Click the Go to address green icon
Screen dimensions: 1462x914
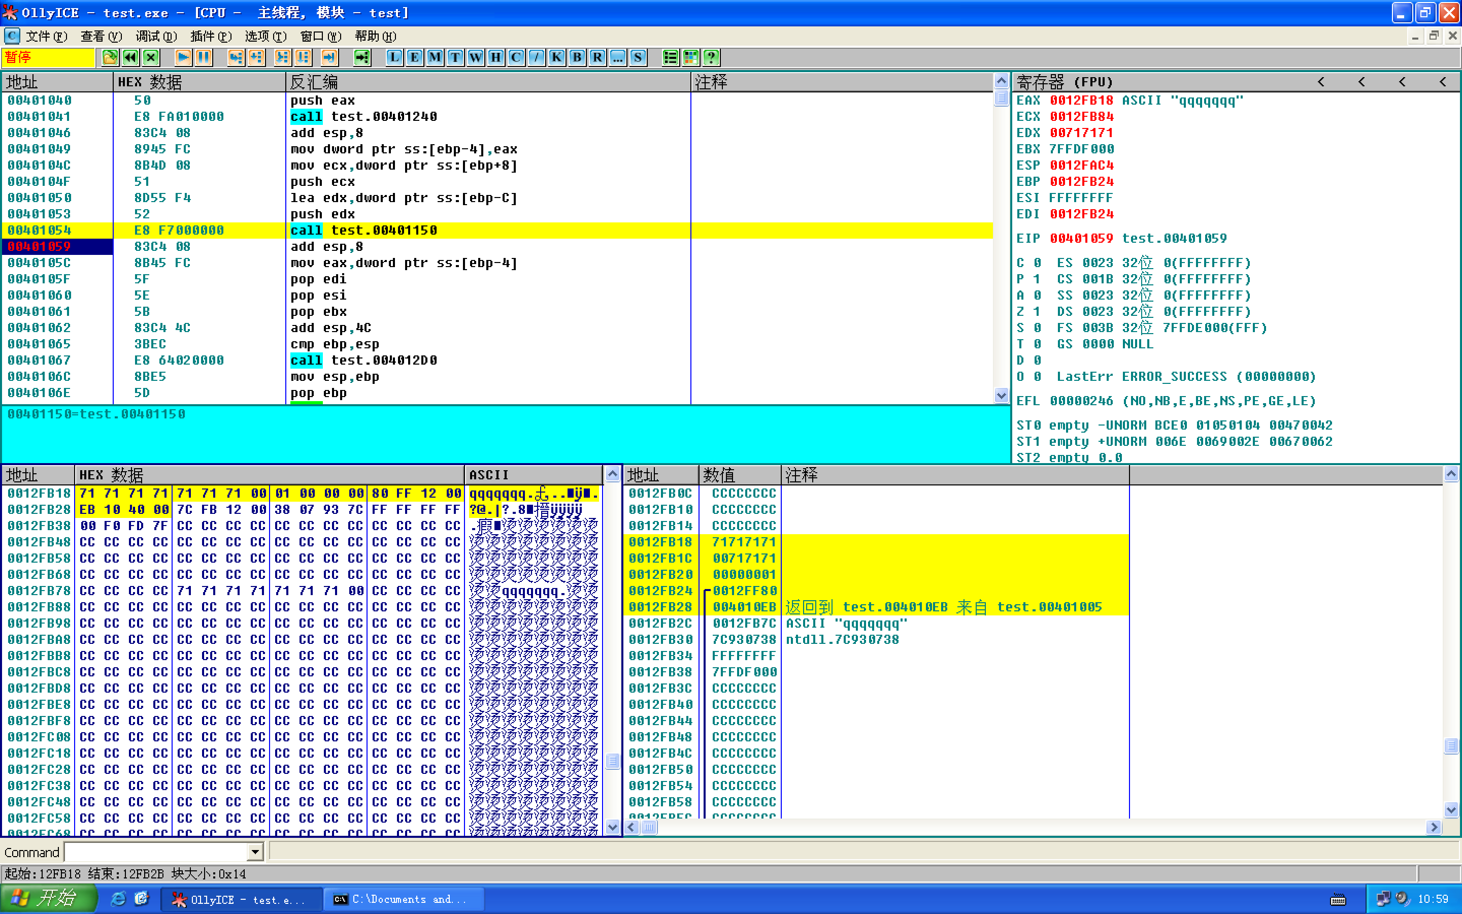pos(362,57)
